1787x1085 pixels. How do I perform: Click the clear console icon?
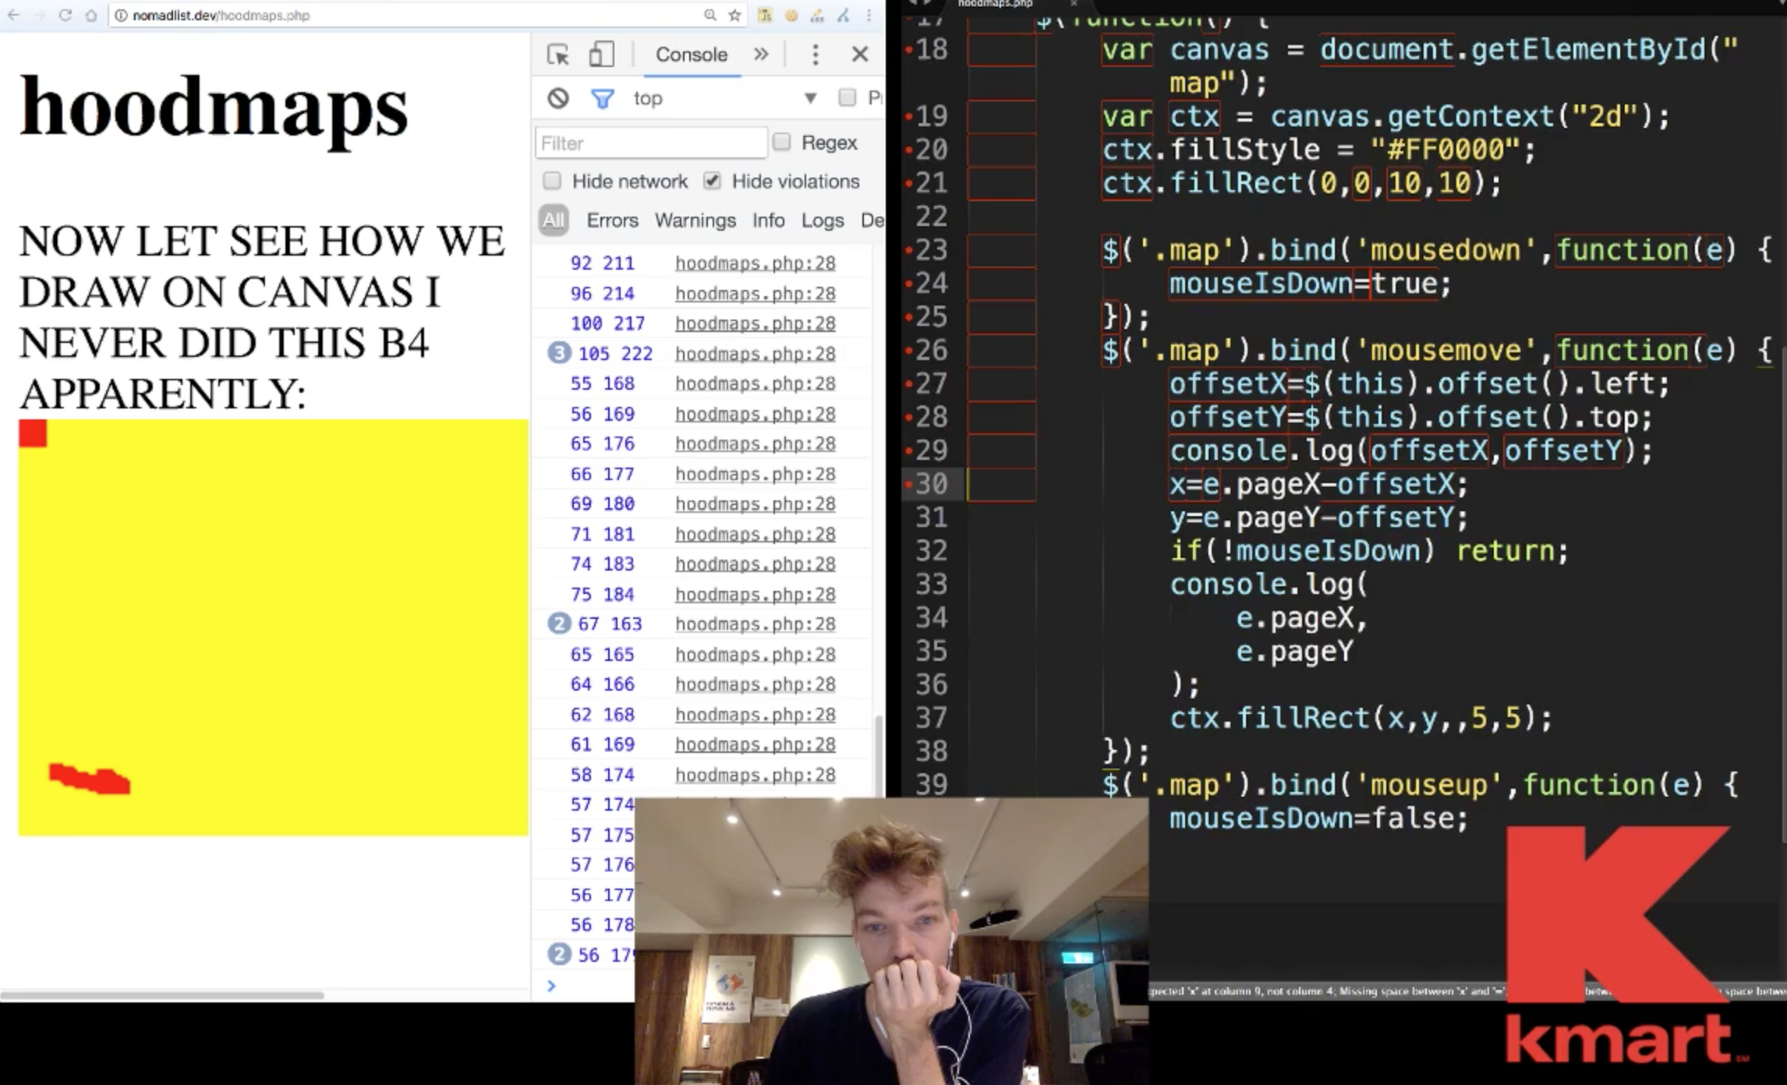(x=557, y=98)
